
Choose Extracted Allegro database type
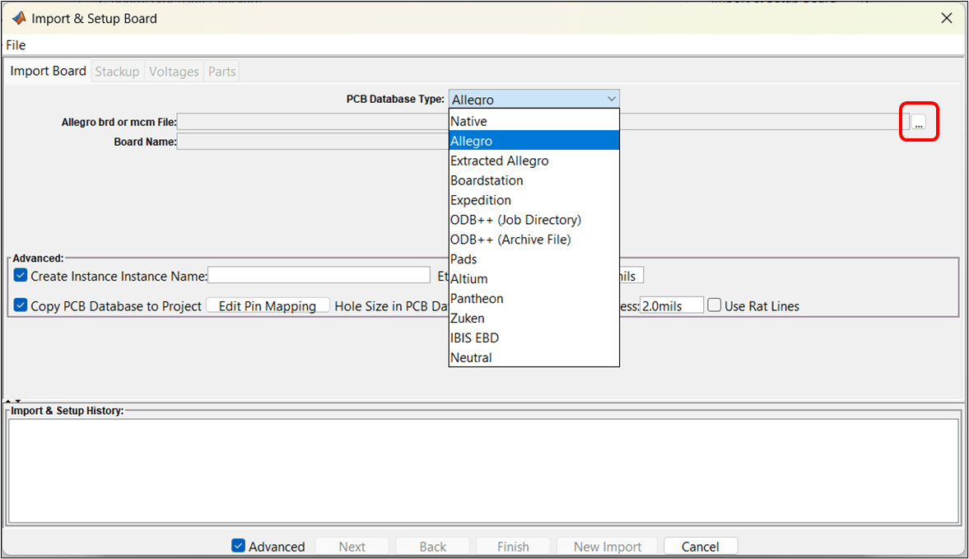point(534,161)
